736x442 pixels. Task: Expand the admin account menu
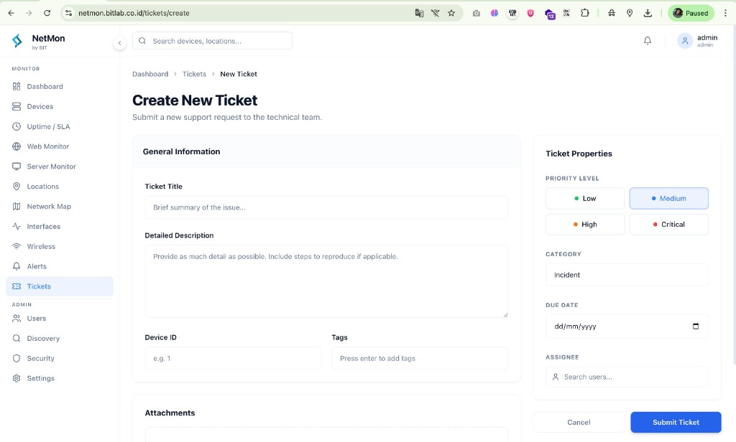pos(696,41)
